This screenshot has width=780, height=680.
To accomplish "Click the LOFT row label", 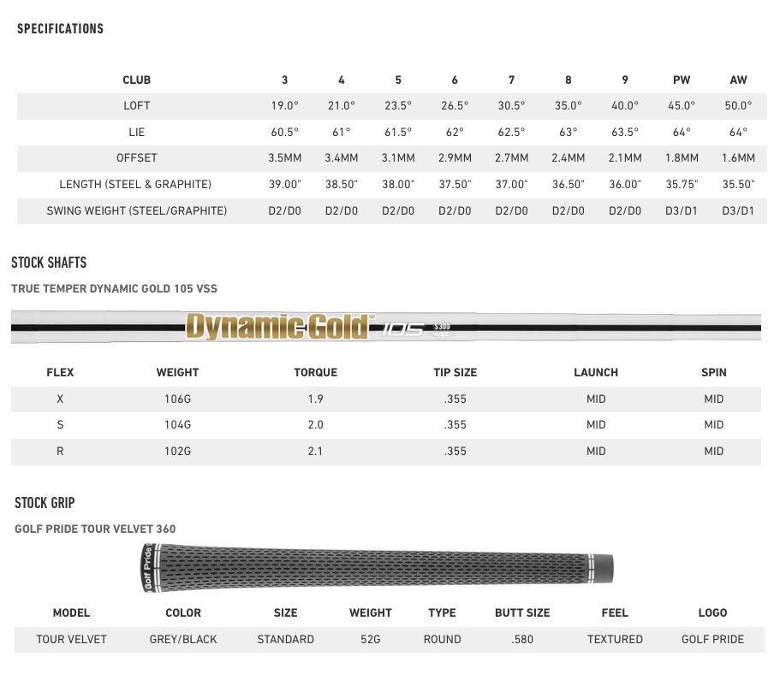I will click(137, 106).
